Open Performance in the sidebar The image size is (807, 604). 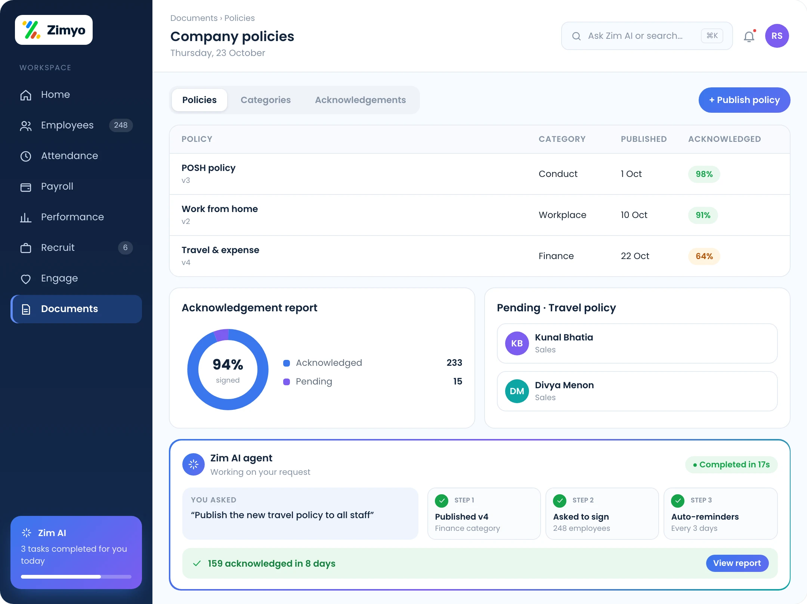(76, 217)
